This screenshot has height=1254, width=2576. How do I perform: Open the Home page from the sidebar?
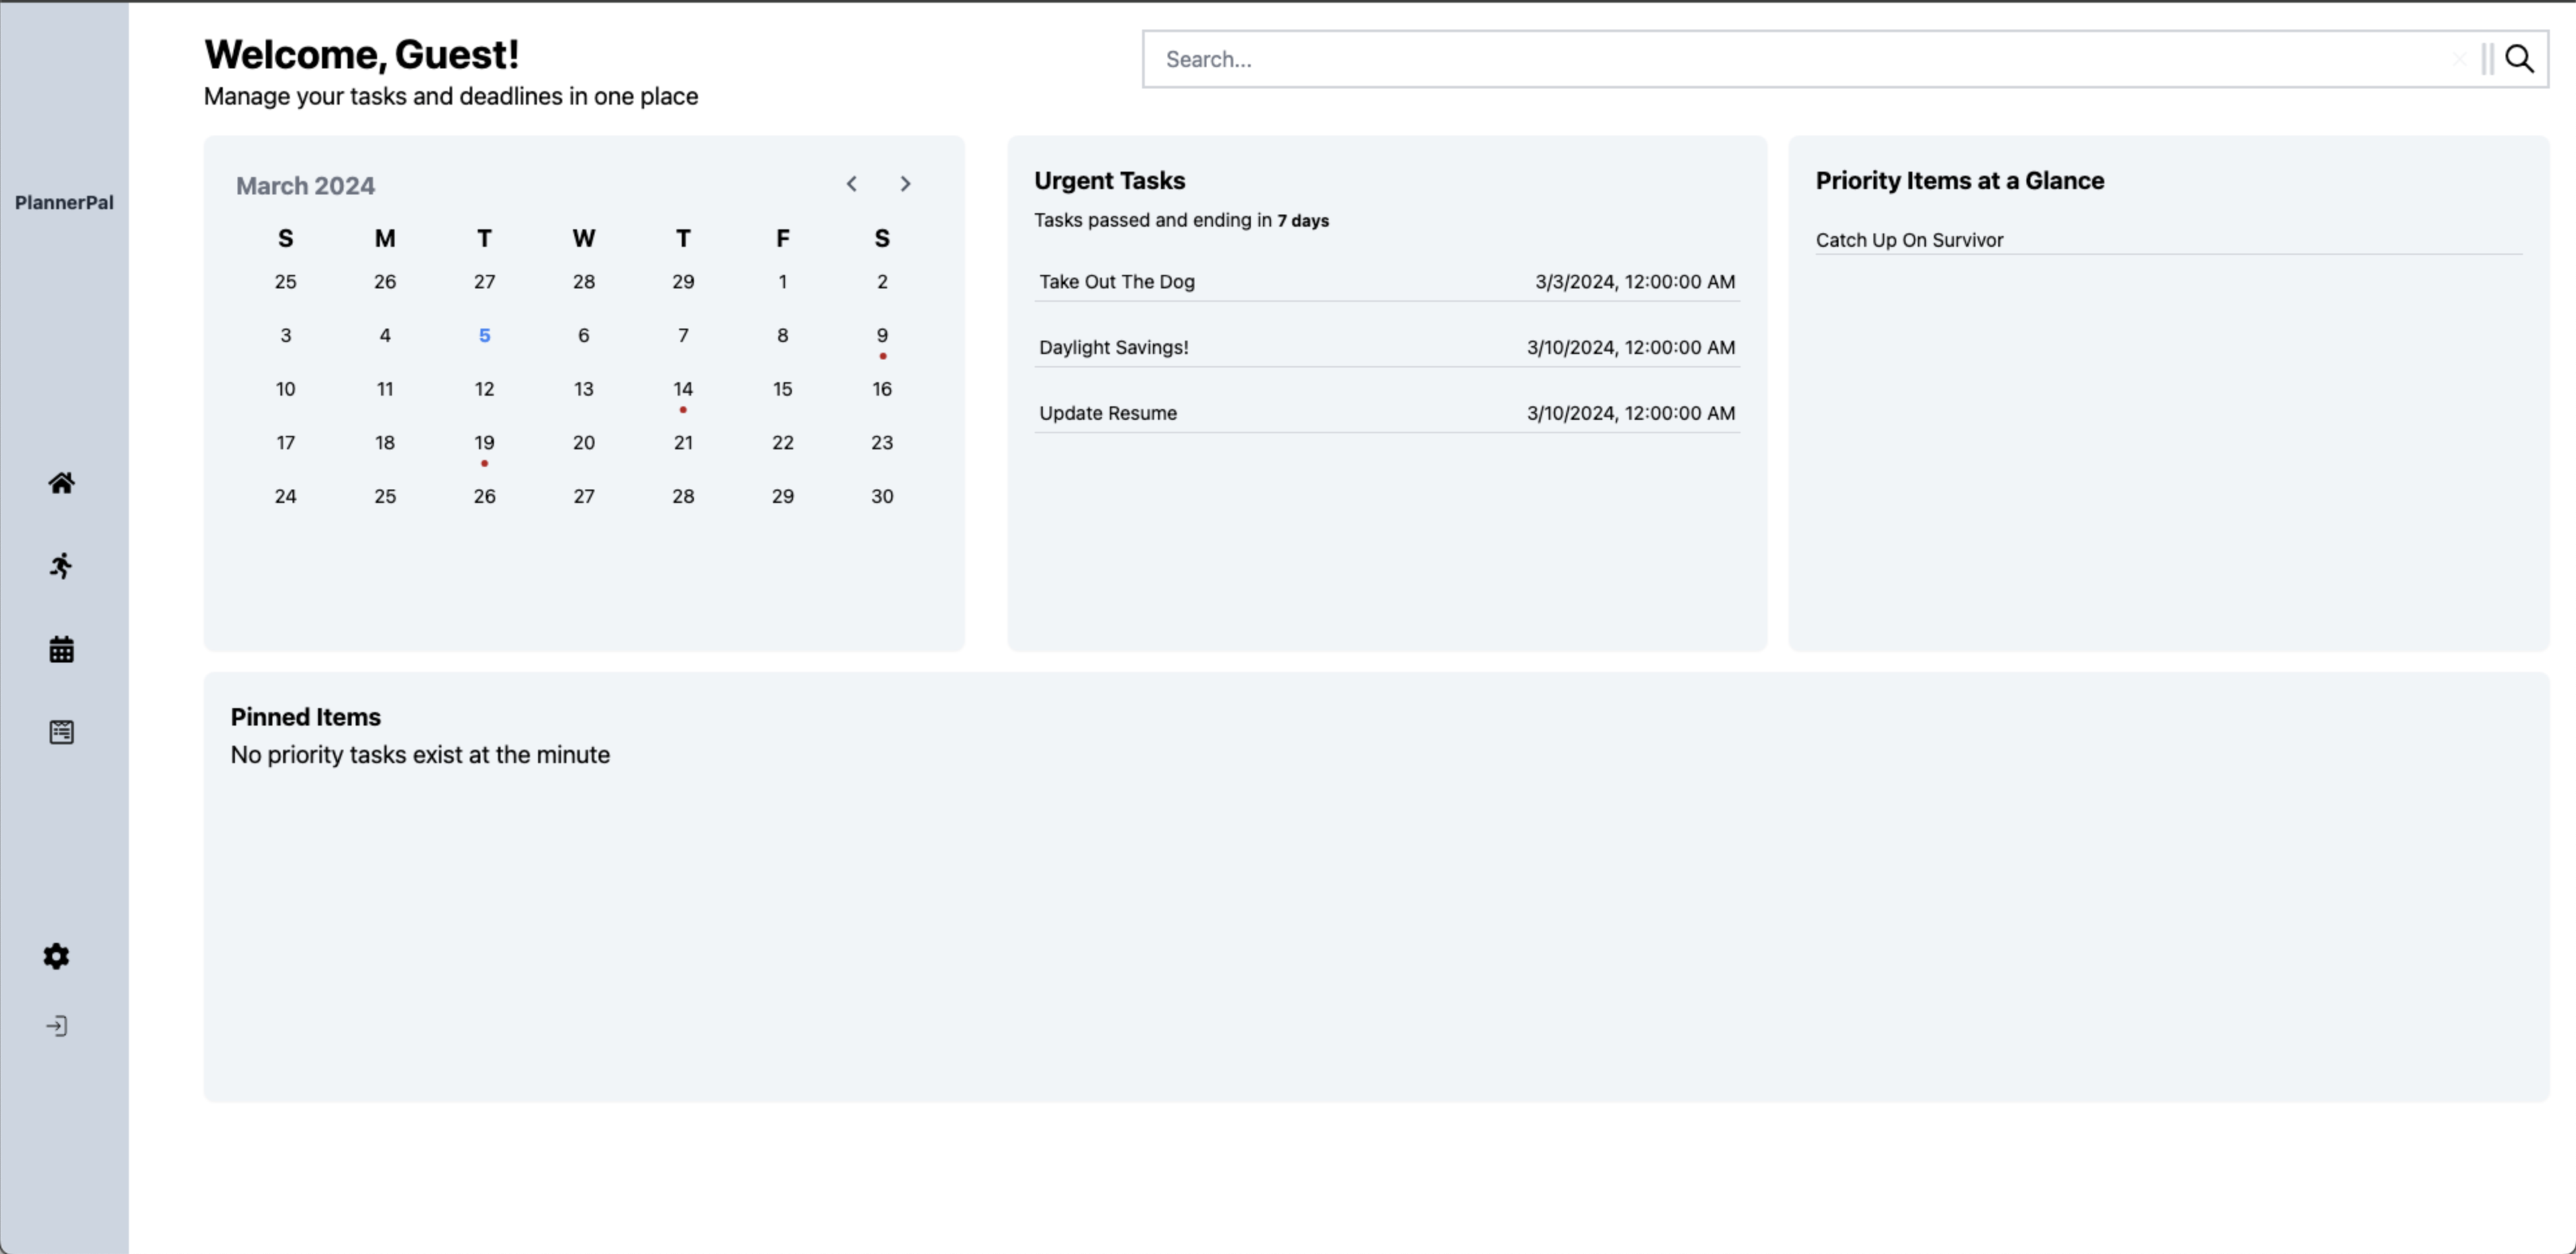coord(61,483)
